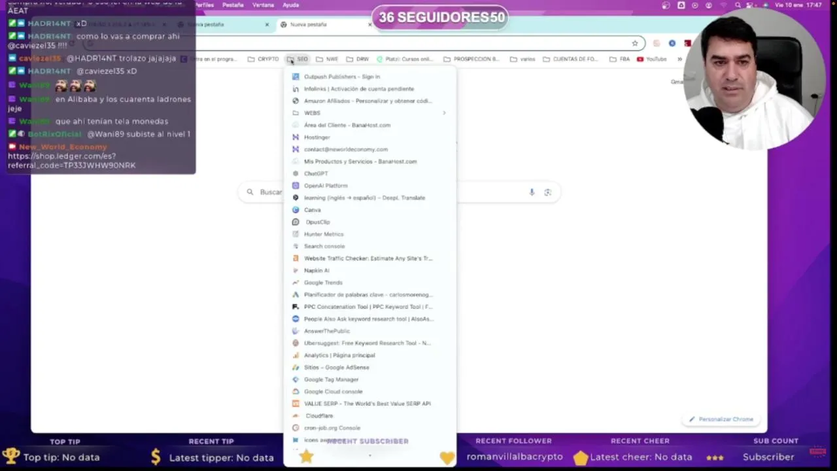Click the Google Cloud console icon

pyautogui.click(x=296, y=391)
